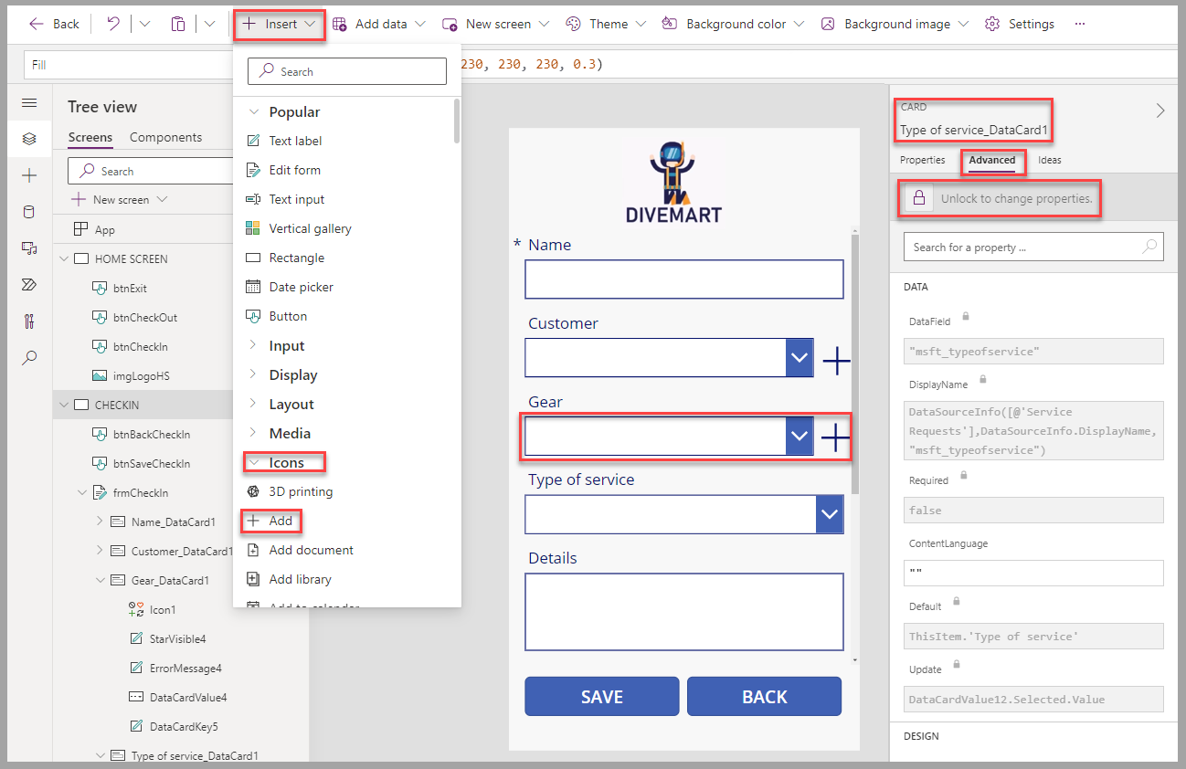The height and width of the screenshot is (769, 1186).
Task: Open the Power Automate pane
Action: point(28,284)
